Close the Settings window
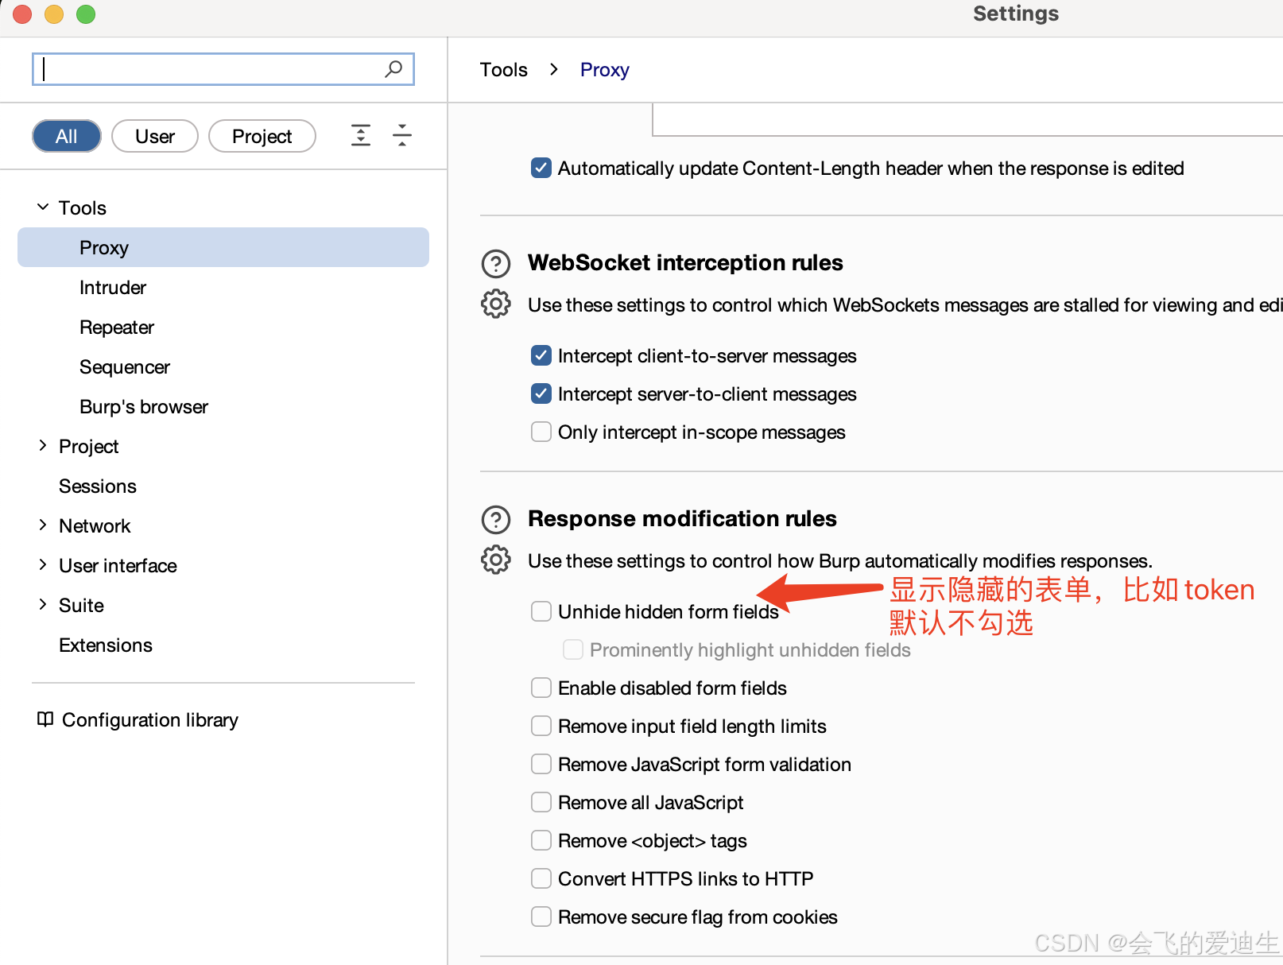This screenshot has width=1283, height=965. coord(22,14)
